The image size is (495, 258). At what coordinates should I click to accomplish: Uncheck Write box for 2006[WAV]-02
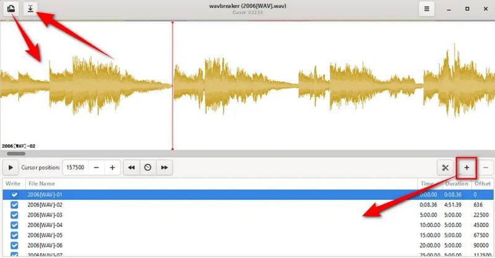pos(14,205)
